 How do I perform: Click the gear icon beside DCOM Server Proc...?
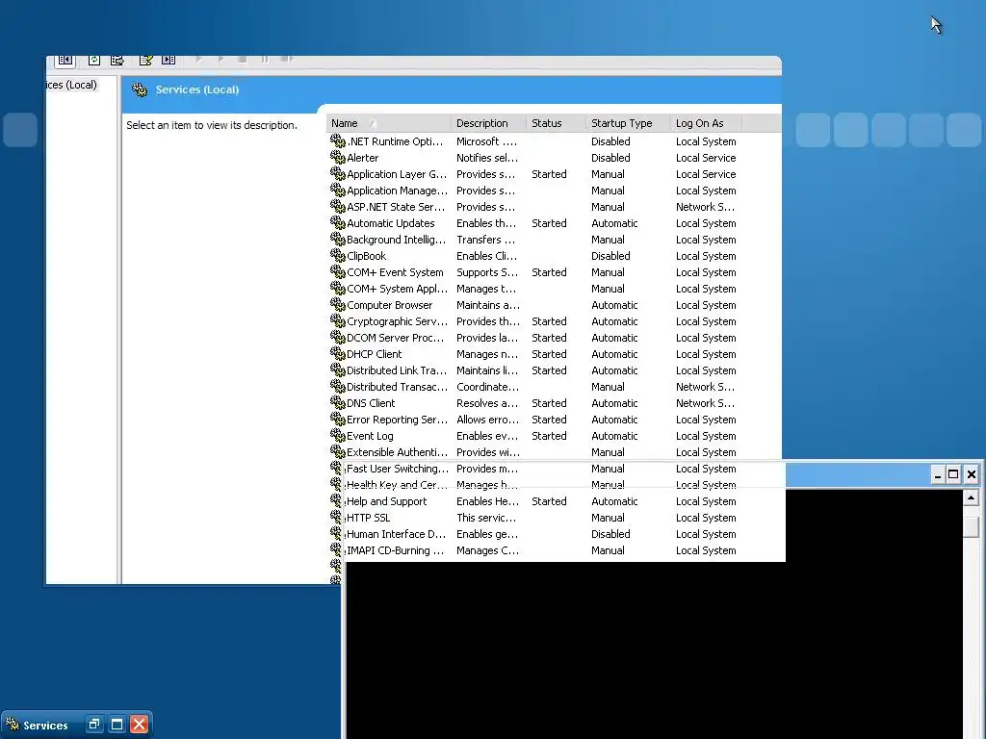338,338
